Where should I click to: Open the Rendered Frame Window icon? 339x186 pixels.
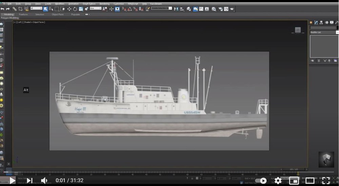226,9
